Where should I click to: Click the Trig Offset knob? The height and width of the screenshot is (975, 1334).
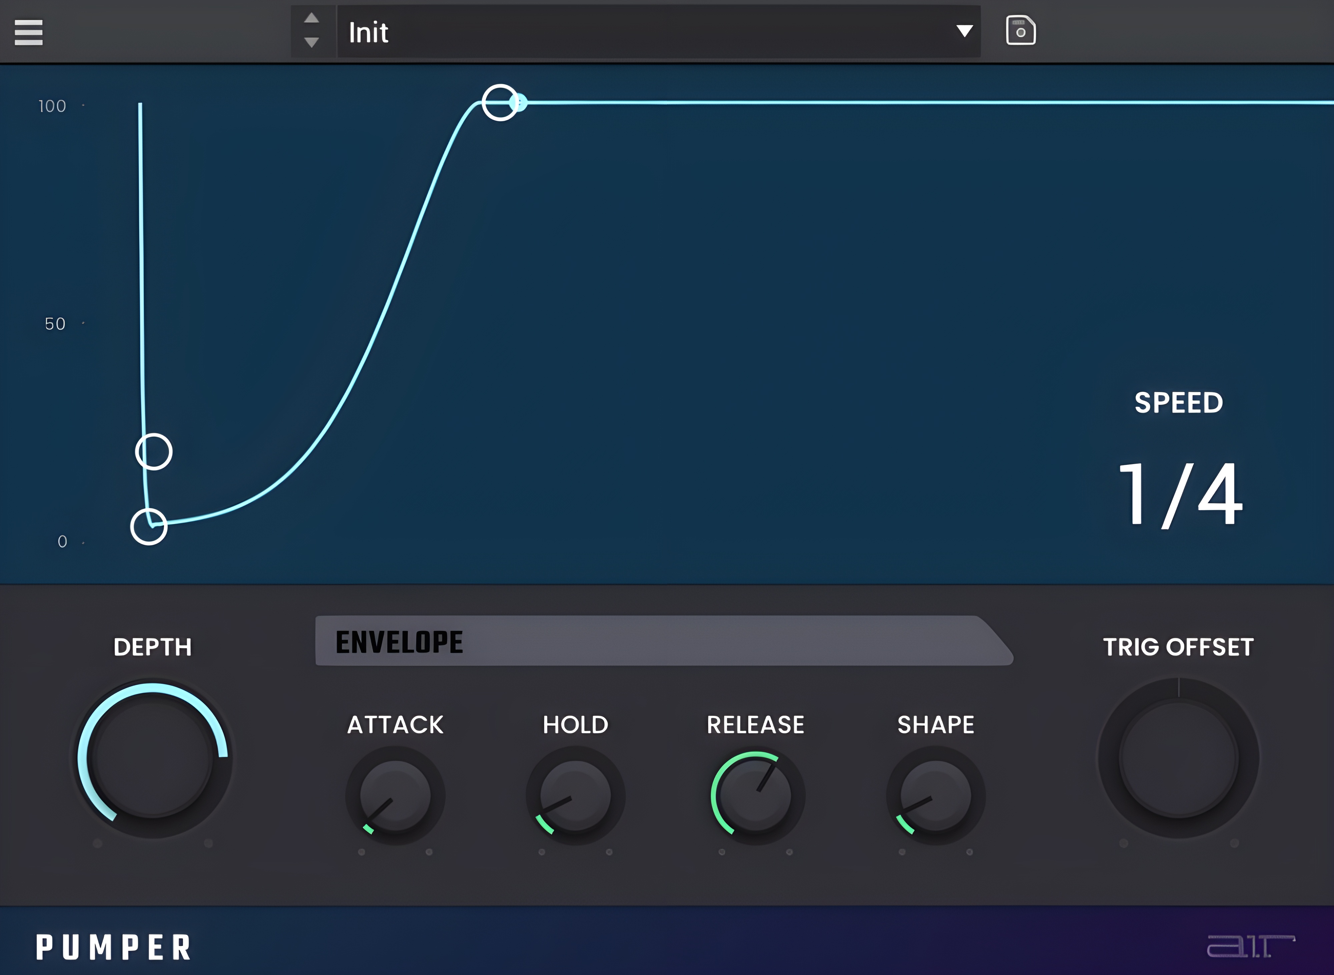click(1178, 758)
